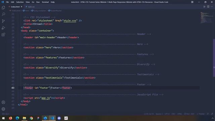This screenshot has width=215, height=121.
Task: Click the UTF-8 encoding status entry
Action: tap(167, 114)
